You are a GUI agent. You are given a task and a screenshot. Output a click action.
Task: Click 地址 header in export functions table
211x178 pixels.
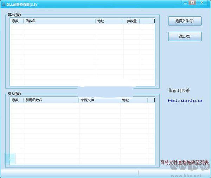[109, 21]
